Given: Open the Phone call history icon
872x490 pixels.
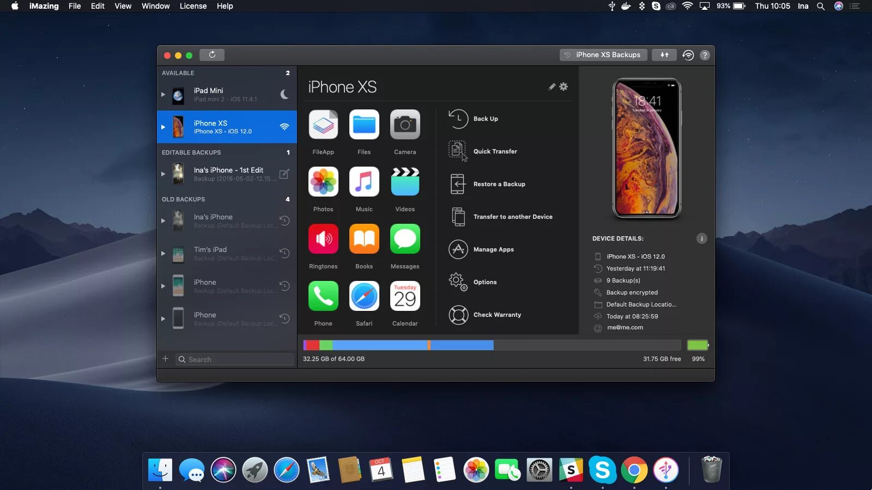Looking at the screenshot, I should [323, 296].
